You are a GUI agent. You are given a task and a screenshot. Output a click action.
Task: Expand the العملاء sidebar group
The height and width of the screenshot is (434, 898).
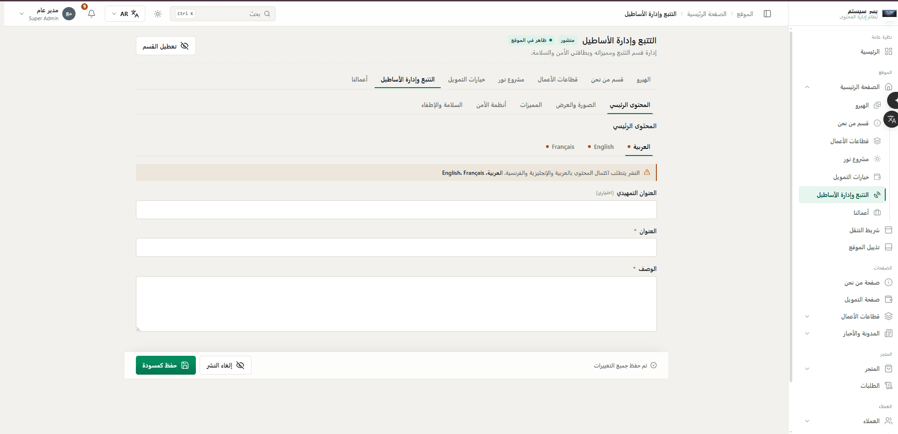click(807, 421)
